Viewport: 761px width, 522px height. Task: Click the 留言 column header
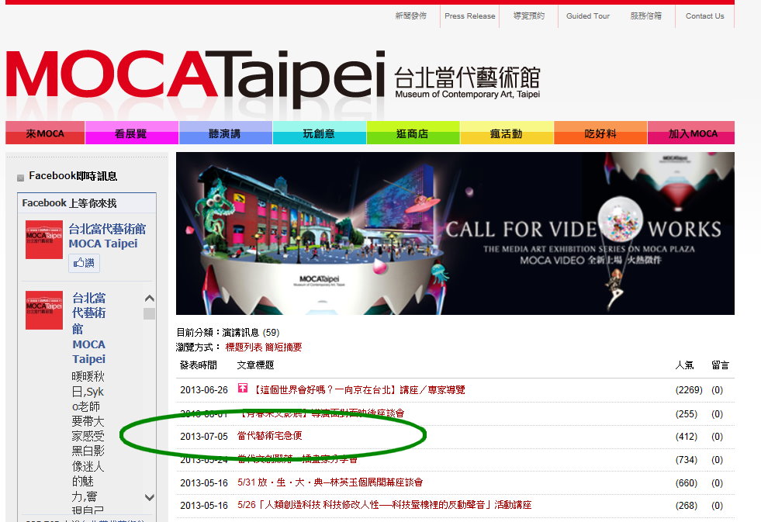pyautogui.click(x=720, y=365)
